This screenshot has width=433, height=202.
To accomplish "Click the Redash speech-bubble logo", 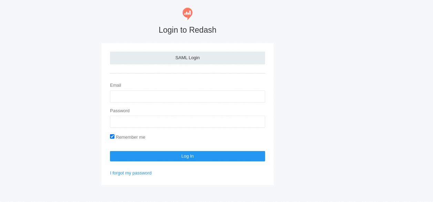I will (x=187, y=13).
